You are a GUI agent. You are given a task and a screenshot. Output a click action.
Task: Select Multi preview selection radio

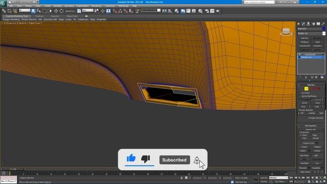(317, 113)
